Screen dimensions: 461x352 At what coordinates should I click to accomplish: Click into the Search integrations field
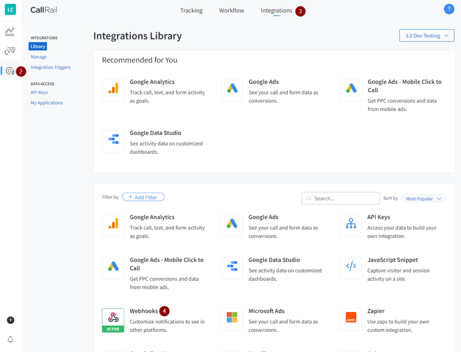click(x=340, y=199)
